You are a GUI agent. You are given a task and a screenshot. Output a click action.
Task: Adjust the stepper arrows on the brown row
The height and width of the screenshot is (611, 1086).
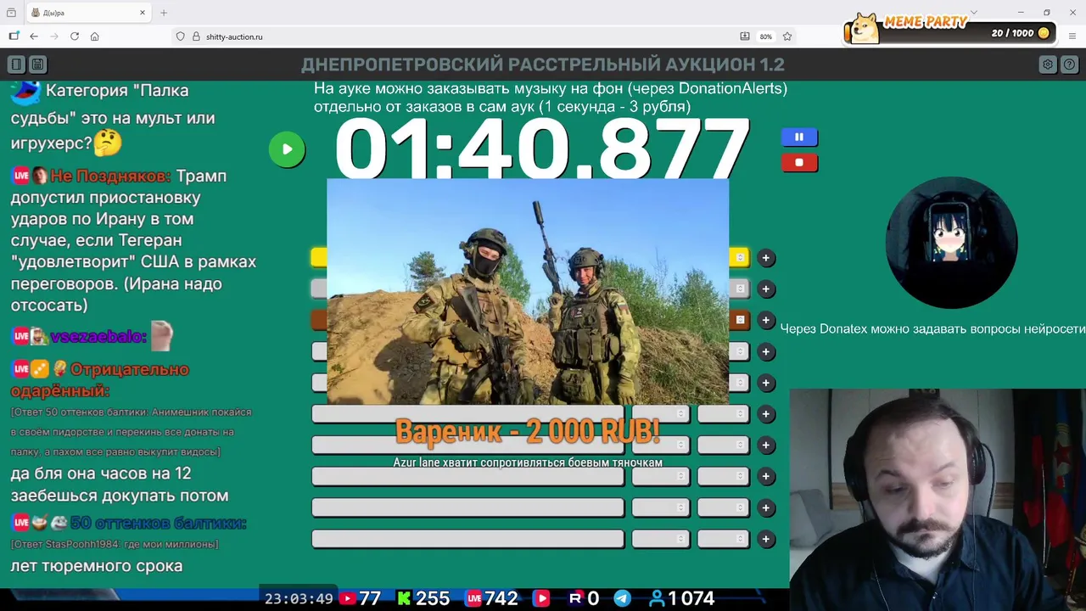(x=740, y=320)
